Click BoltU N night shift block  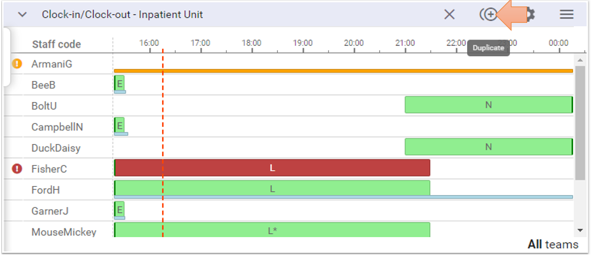488,105
